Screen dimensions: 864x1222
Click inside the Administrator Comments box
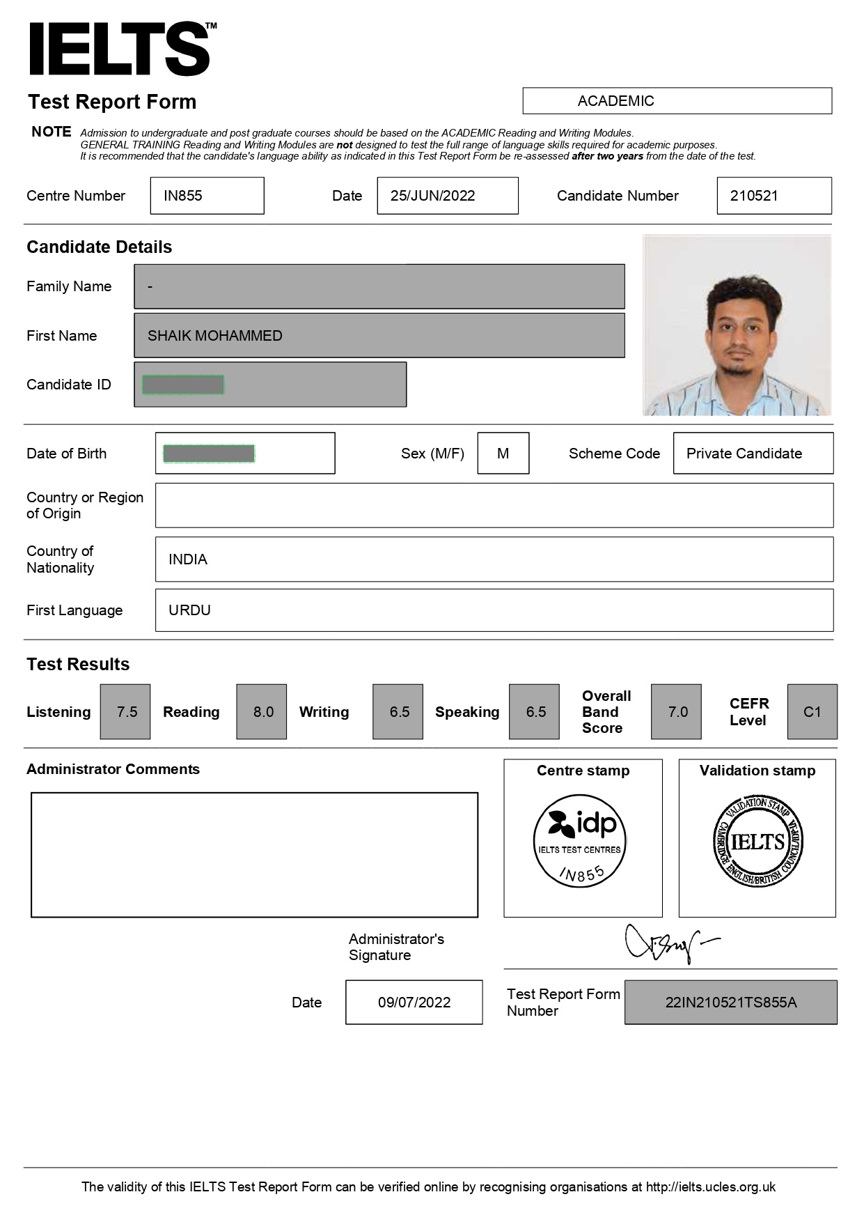coord(254,855)
